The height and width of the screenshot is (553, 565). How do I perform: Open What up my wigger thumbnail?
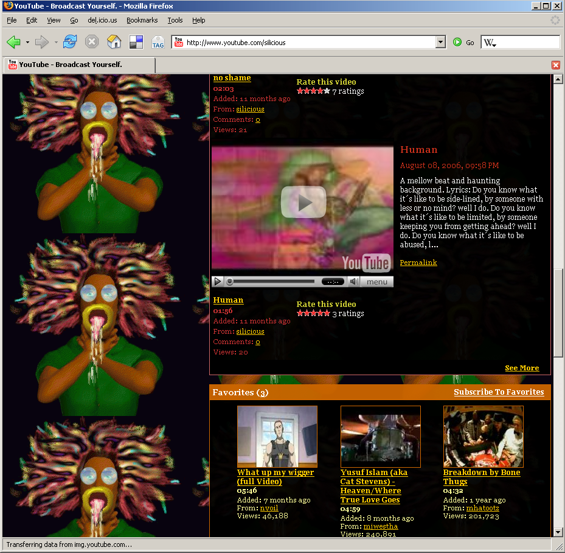(277, 437)
